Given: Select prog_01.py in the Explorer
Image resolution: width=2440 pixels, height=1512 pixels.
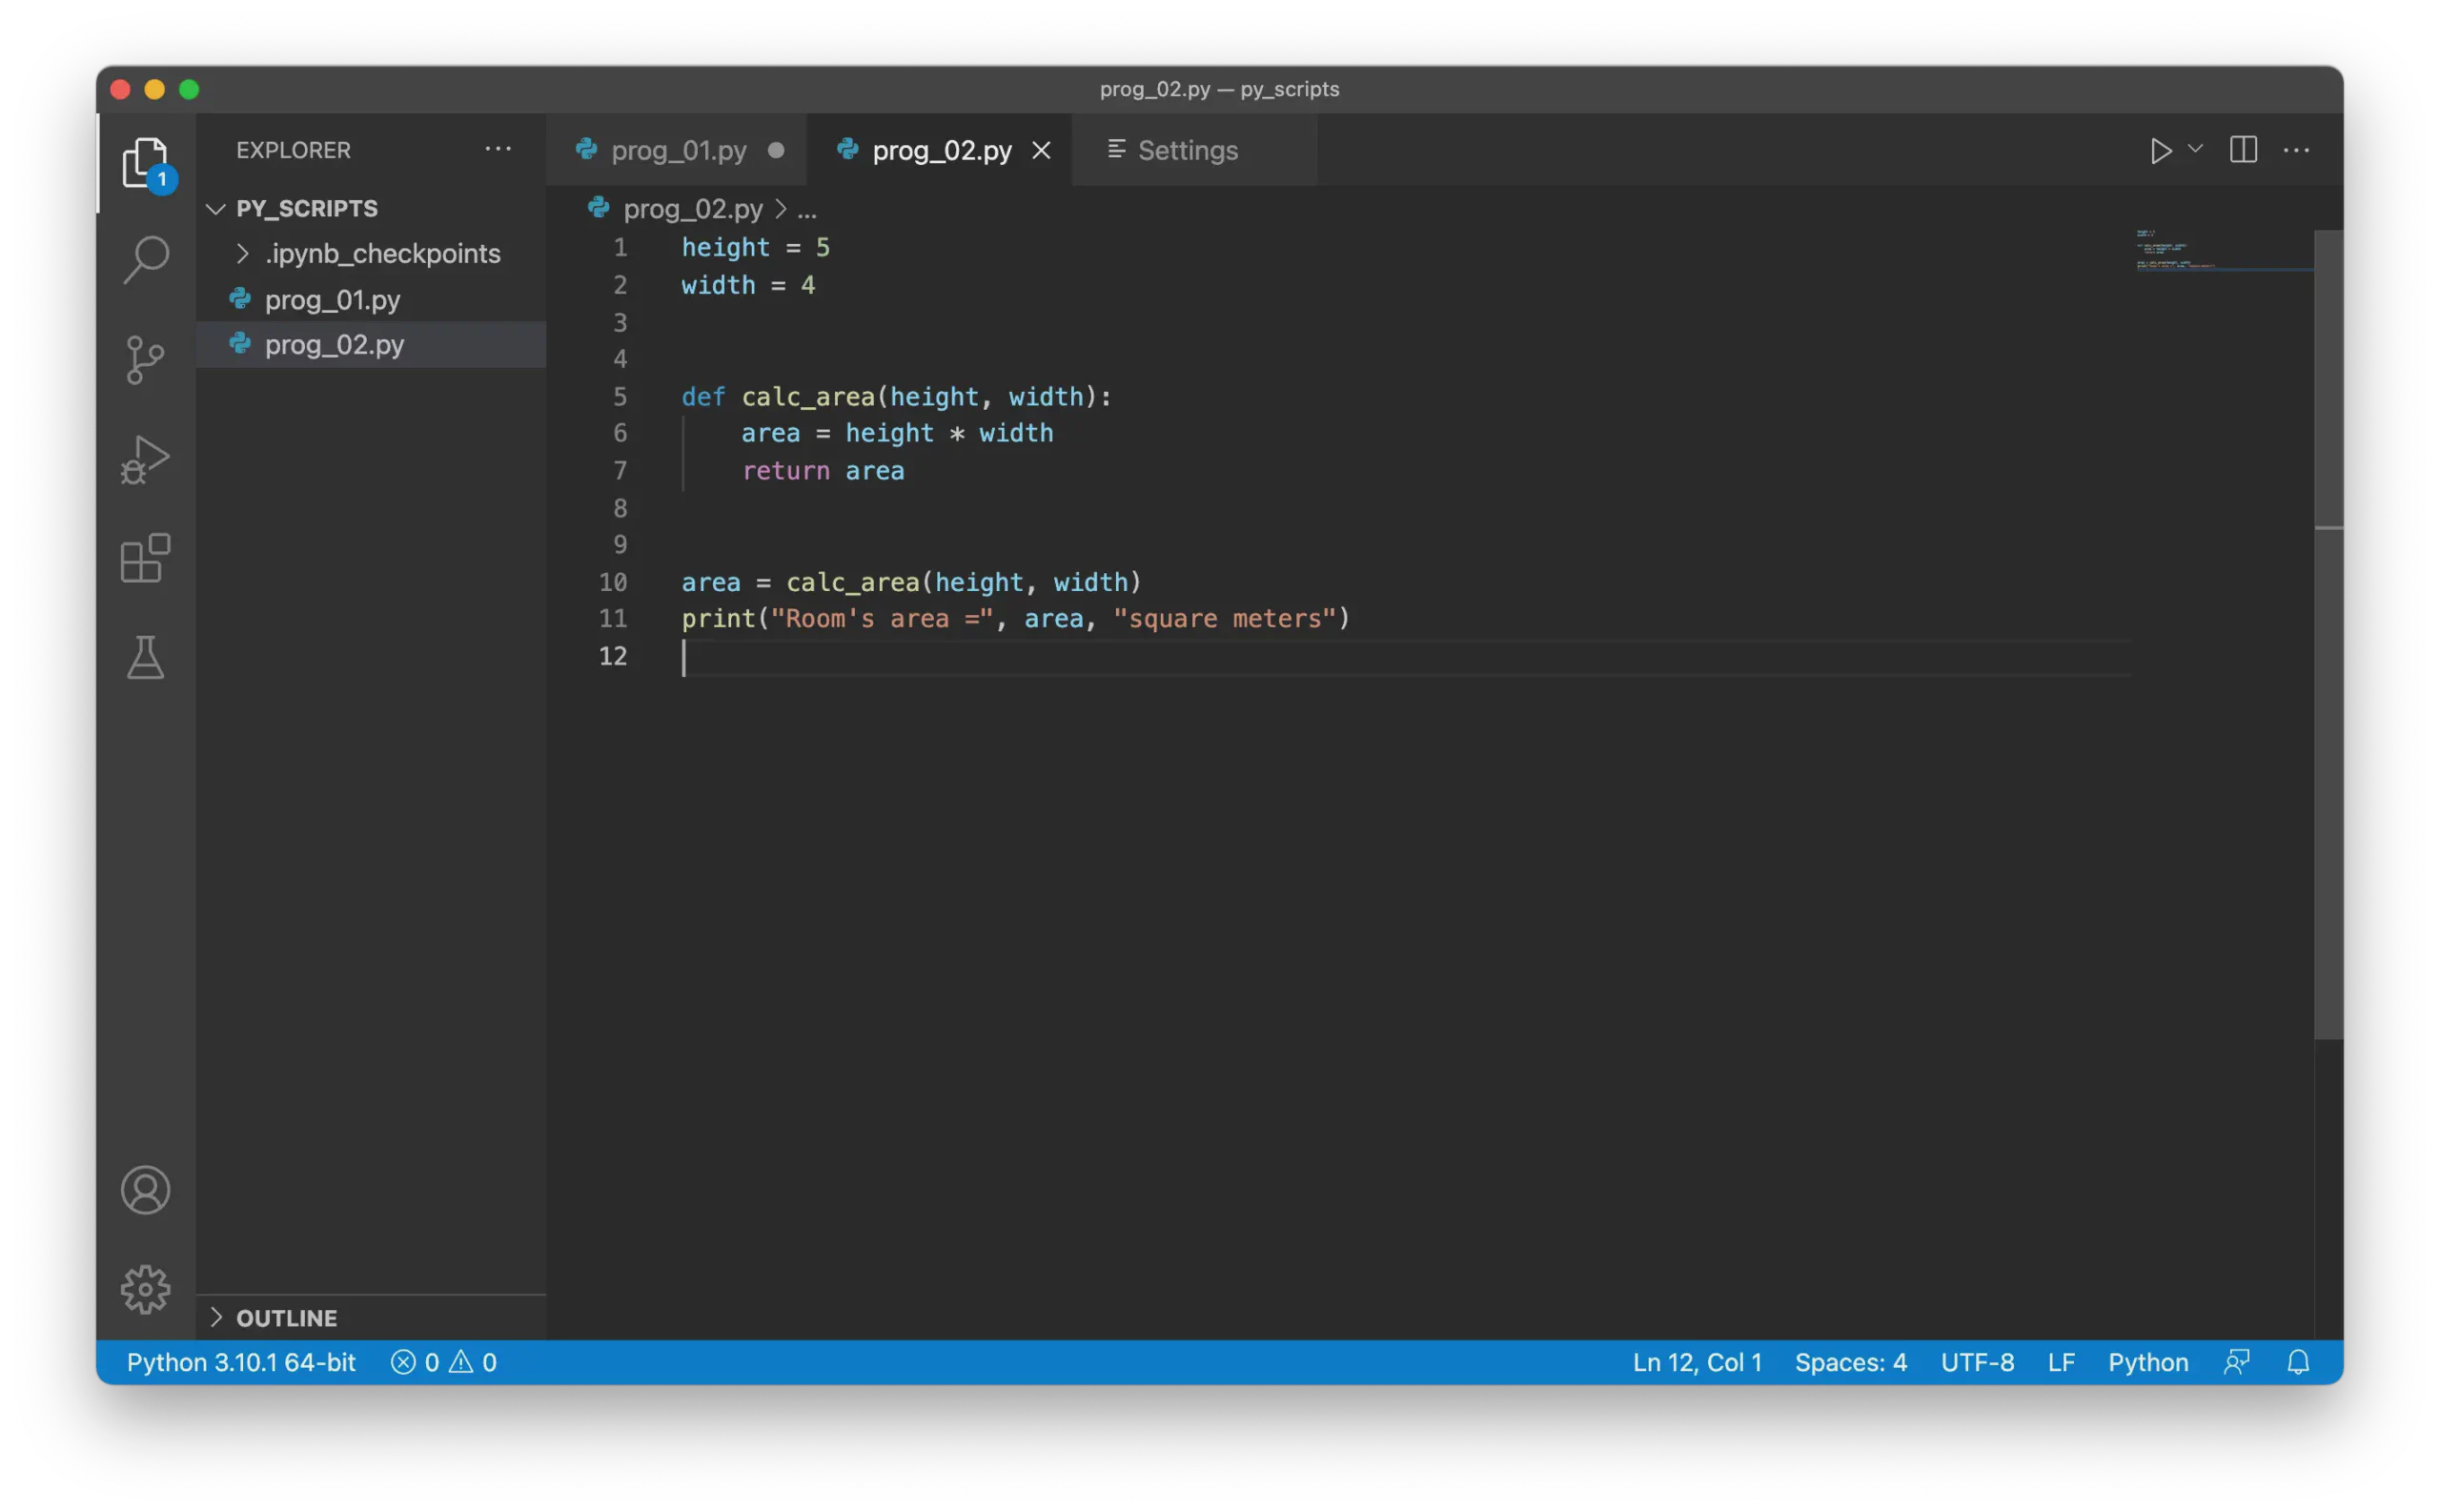Looking at the screenshot, I should 331,298.
